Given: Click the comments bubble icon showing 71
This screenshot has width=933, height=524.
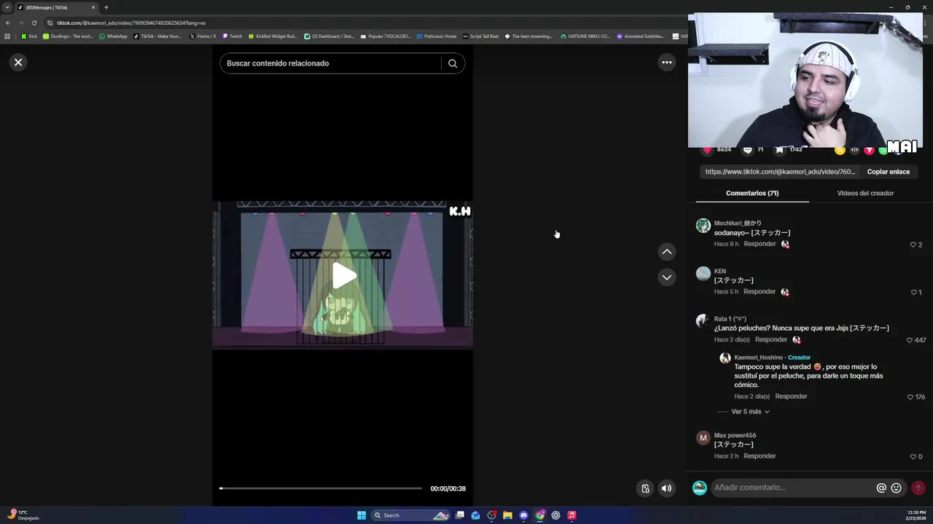Looking at the screenshot, I should [x=747, y=150].
